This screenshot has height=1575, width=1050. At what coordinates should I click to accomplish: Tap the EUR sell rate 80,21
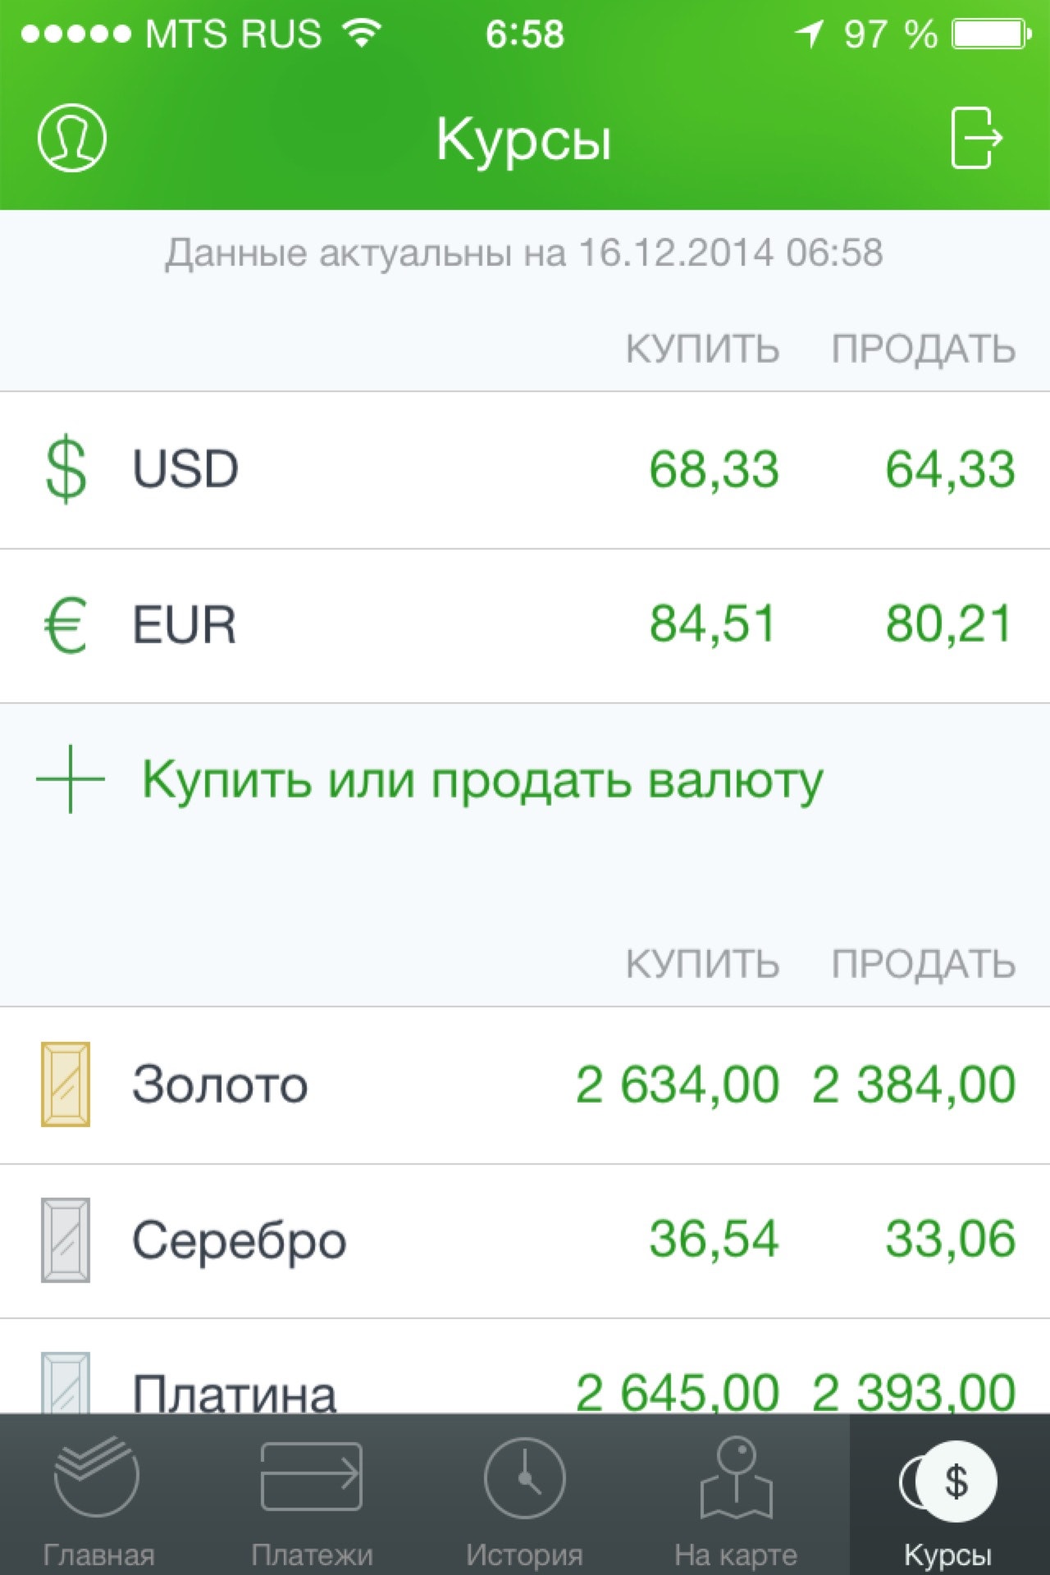(x=949, y=624)
